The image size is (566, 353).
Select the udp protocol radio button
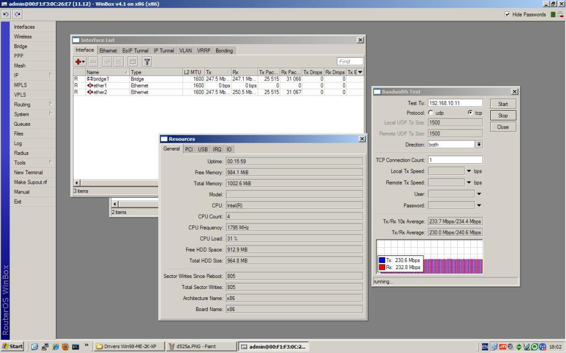click(x=431, y=113)
